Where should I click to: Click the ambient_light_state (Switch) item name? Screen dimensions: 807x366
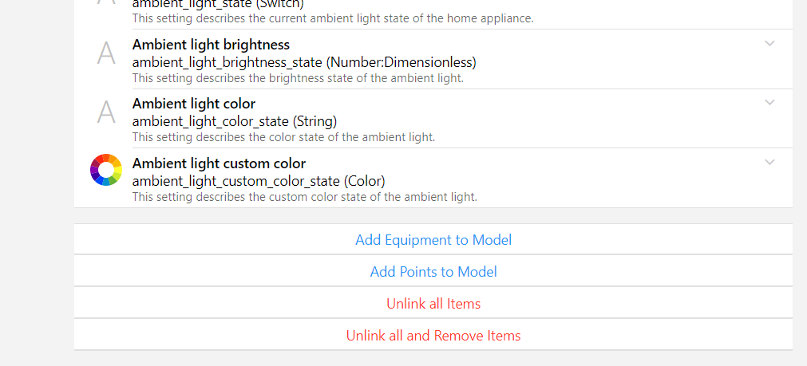tap(218, 4)
